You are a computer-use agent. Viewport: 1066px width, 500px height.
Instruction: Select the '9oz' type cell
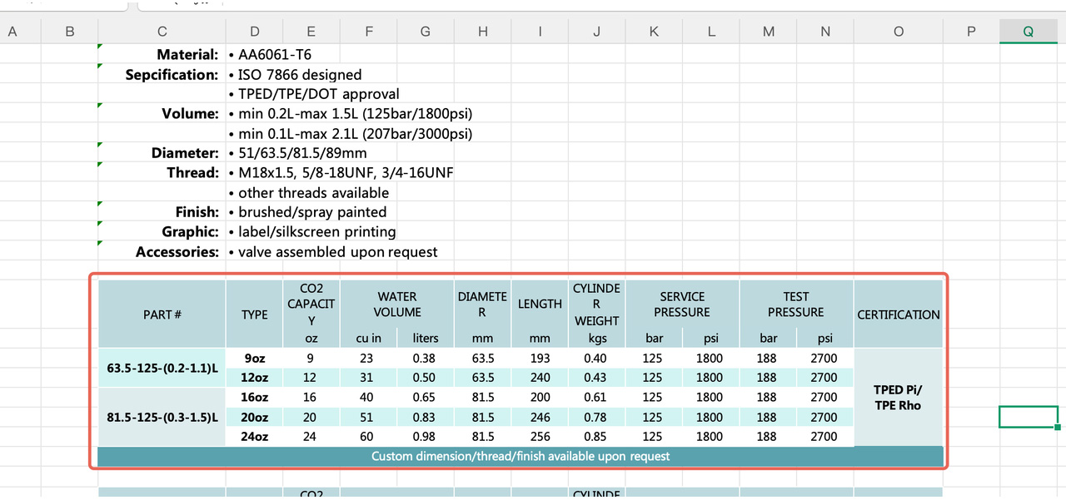click(x=254, y=358)
